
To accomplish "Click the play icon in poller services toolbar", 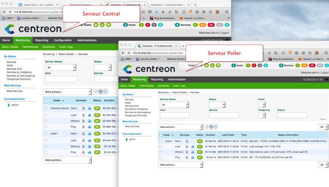I will [211, 127].
